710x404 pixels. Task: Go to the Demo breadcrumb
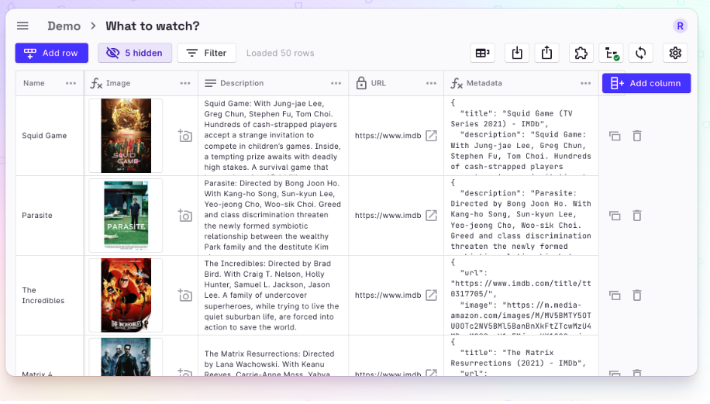click(64, 26)
